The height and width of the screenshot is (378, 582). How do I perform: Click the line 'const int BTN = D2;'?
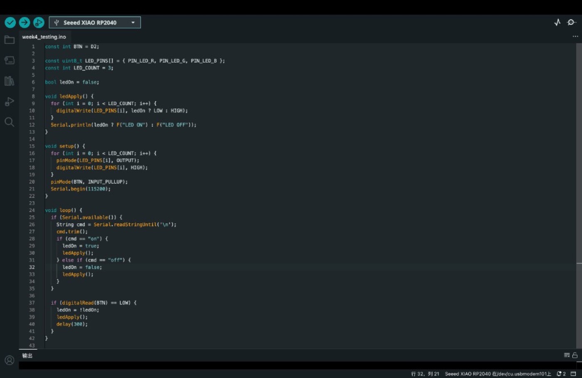click(72, 47)
